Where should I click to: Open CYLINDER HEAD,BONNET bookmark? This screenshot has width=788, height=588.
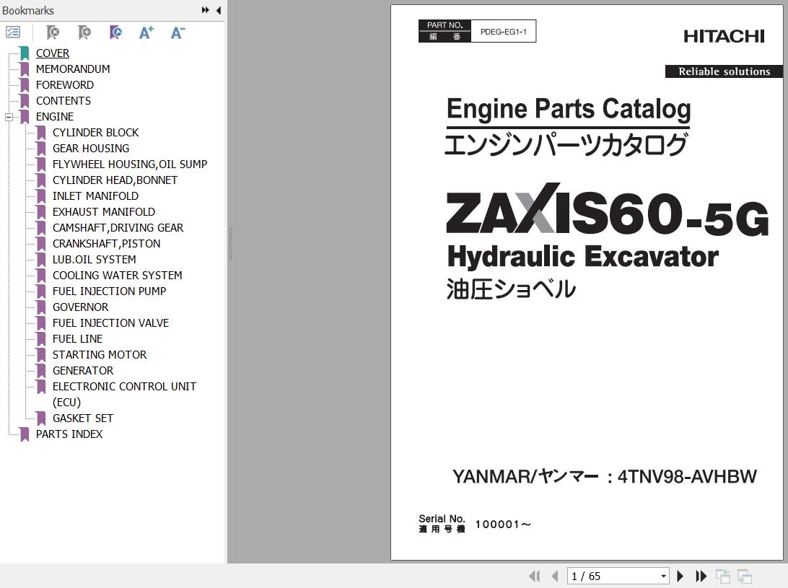(x=115, y=180)
